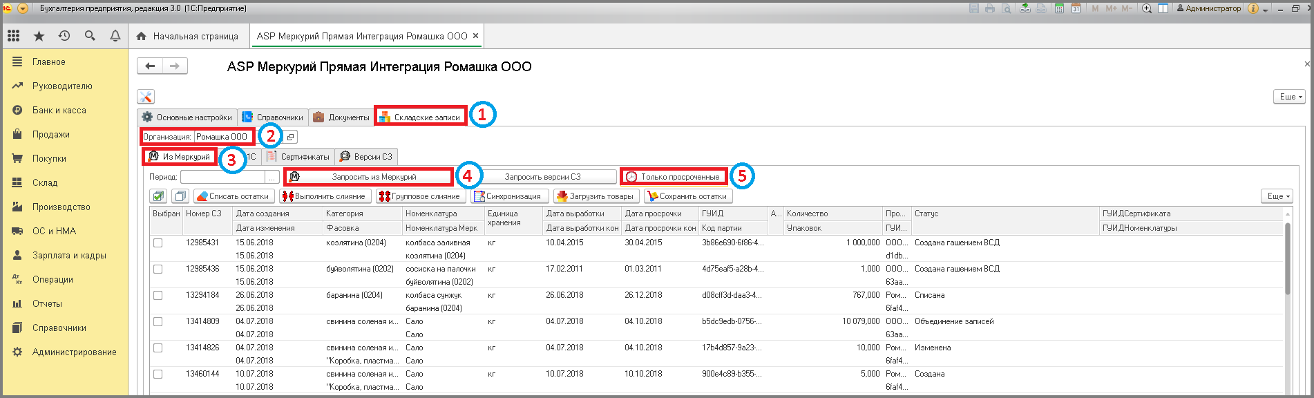Switch to the Справочники tab
The width and height of the screenshot is (1314, 398).
(x=273, y=117)
